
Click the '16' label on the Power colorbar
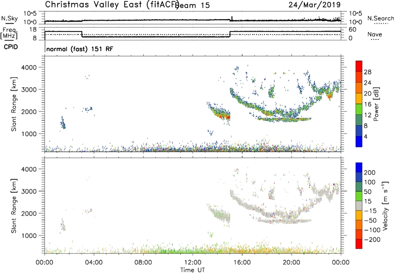(367, 104)
